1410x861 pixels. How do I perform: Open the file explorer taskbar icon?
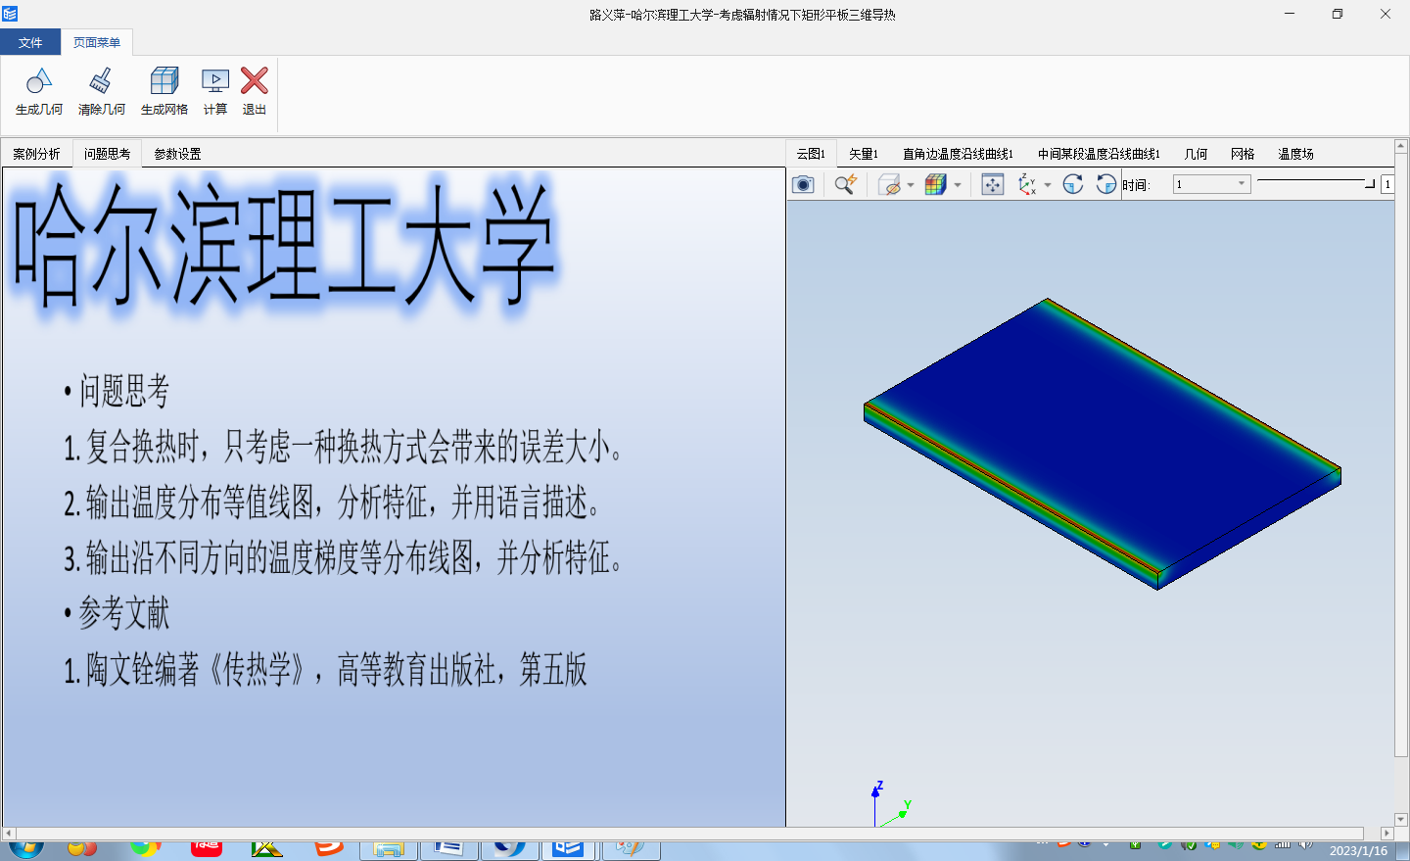(389, 849)
